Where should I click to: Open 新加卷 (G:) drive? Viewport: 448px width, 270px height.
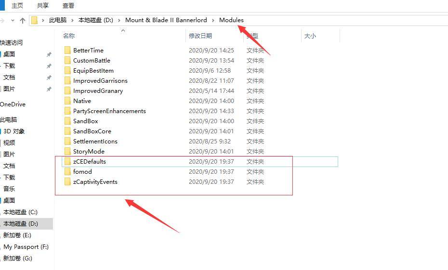(x=18, y=258)
